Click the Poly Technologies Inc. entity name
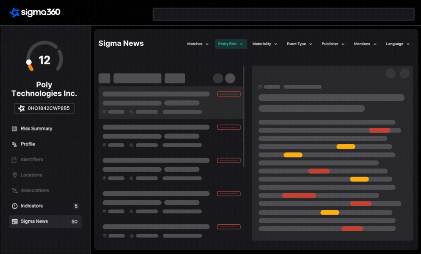The image size is (421, 254). (44, 89)
